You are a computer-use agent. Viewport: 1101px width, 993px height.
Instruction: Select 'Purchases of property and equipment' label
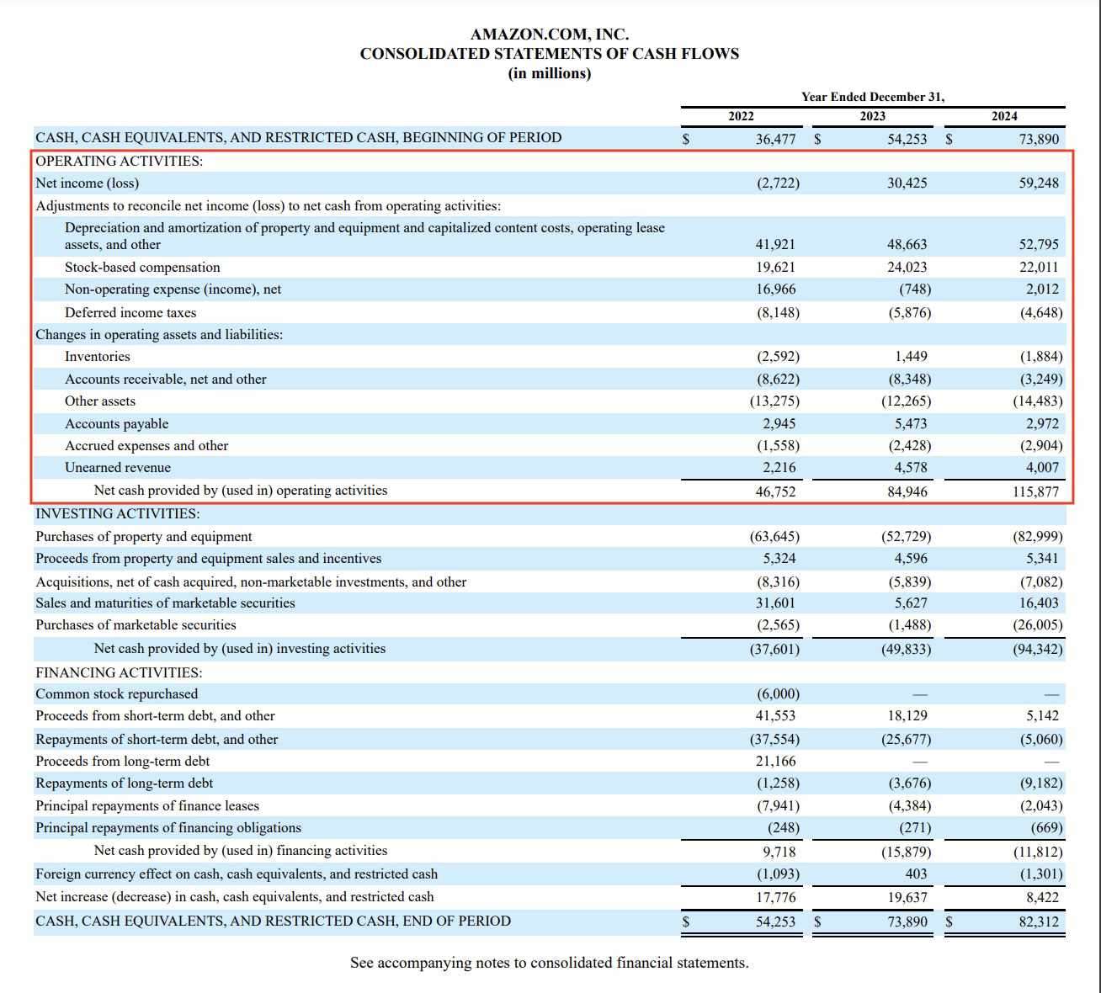pyautogui.click(x=144, y=537)
